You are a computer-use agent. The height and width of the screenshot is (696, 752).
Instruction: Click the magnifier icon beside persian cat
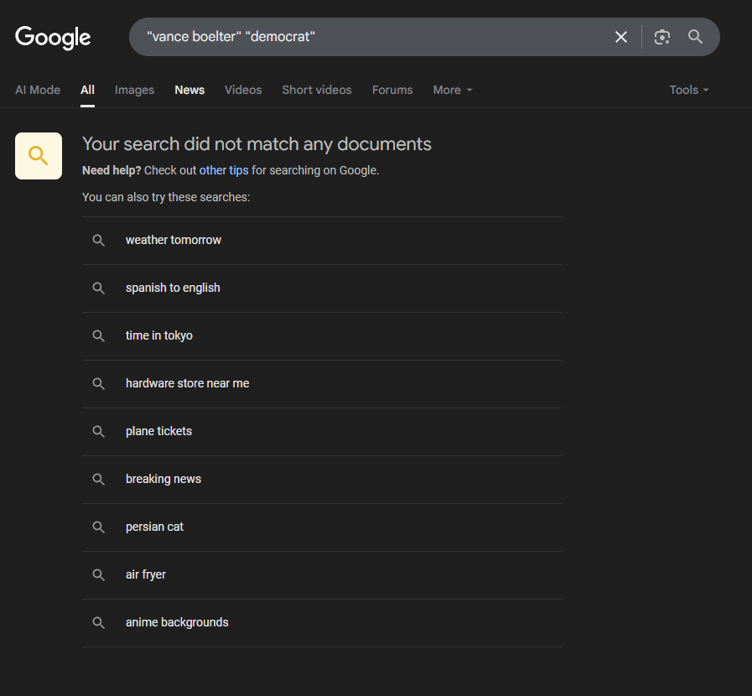(x=98, y=527)
